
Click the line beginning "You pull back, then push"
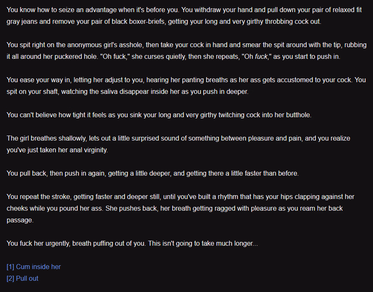(152, 174)
